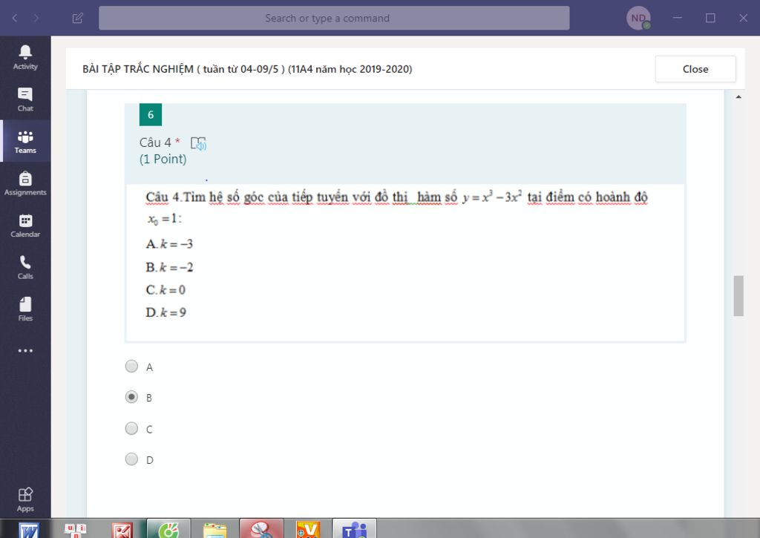
Task: Close the assignment form
Action: [x=695, y=69]
